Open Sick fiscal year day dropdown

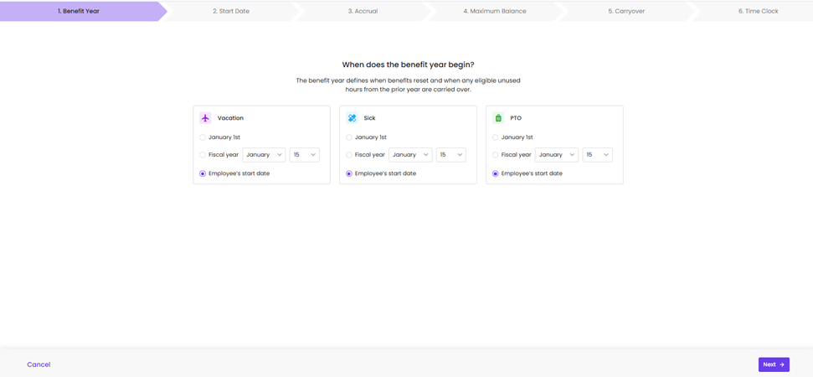[450, 155]
